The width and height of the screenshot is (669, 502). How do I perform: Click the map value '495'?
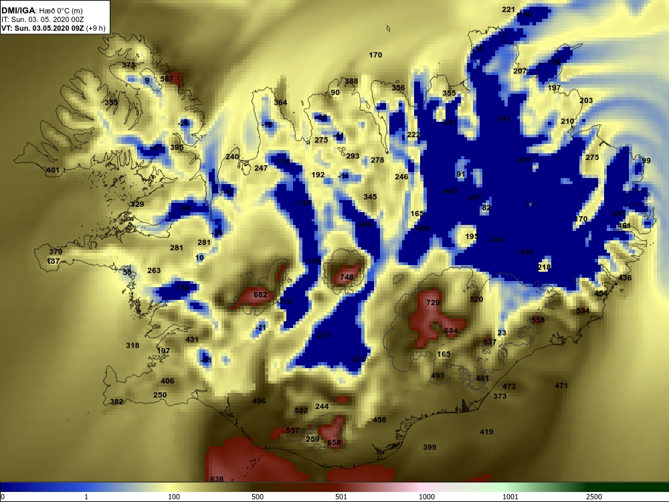[x=438, y=375]
